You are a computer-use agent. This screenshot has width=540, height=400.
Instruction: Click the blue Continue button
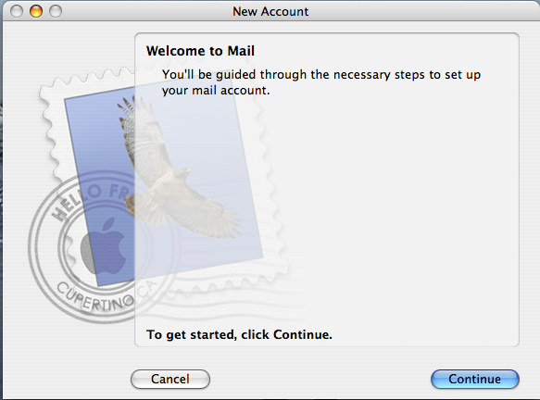[x=475, y=379]
